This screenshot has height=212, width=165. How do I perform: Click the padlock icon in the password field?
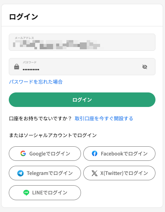tap(17, 66)
